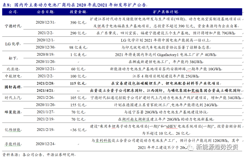Click the plan text about 挪威新建锂电池工厂
The image size is (246, 158).
point(166,62)
